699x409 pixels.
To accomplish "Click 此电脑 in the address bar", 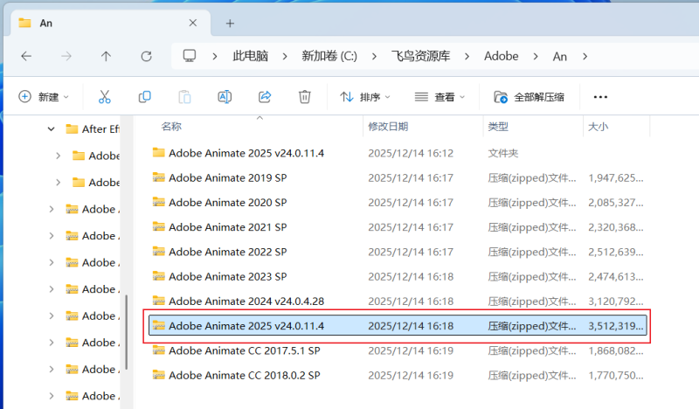I will click(250, 56).
